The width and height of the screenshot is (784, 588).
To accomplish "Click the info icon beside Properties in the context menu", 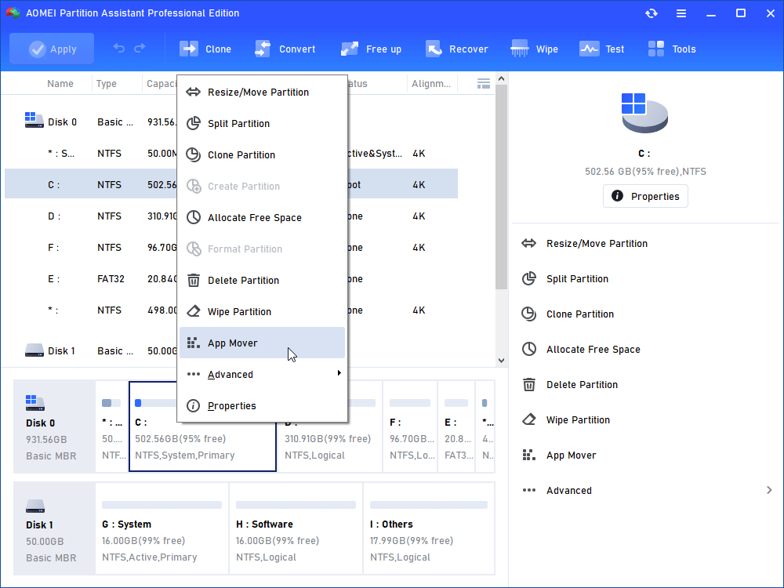I will (193, 405).
